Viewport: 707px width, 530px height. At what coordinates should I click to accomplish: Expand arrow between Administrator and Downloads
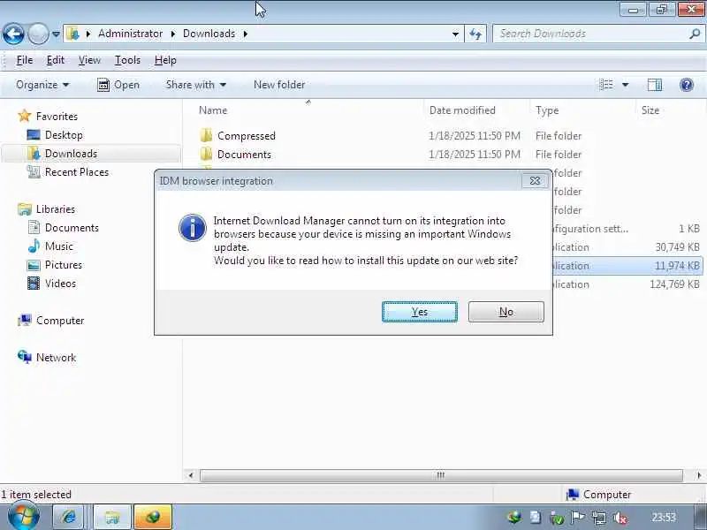[172, 34]
